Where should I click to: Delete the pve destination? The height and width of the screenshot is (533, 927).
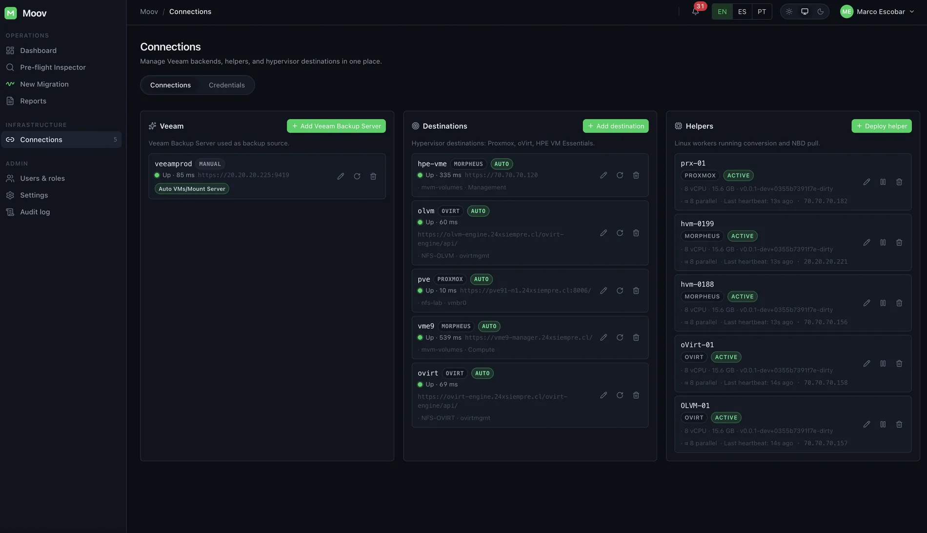click(x=636, y=290)
